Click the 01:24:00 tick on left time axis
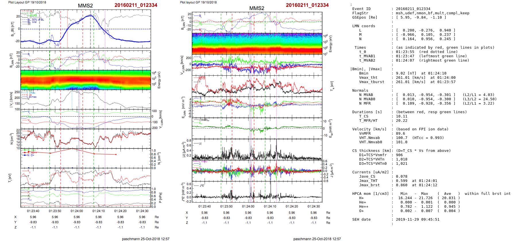518x241 pixels. coord(77,211)
